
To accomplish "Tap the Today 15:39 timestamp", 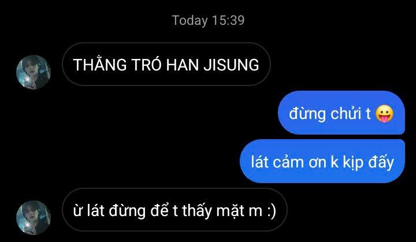I will 208,20.
